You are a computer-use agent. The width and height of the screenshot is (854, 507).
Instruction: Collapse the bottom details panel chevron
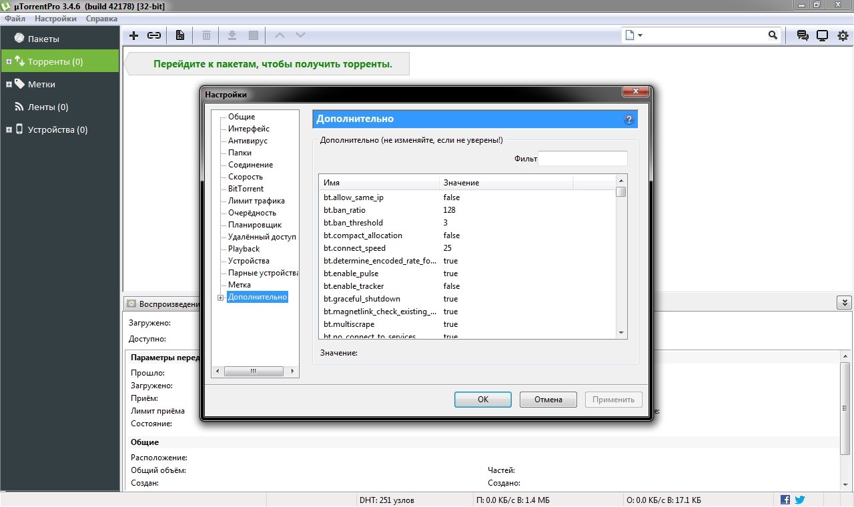(x=842, y=303)
